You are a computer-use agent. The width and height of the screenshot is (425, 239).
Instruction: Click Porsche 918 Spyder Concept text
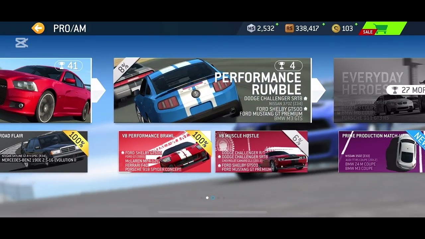[x=153, y=169]
